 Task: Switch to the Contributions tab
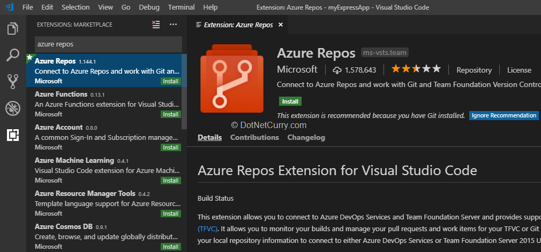click(x=254, y=138)
